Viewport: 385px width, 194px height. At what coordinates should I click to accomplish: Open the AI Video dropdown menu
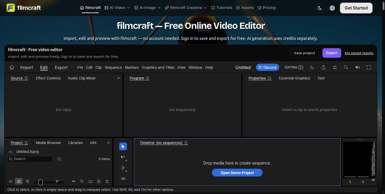[x=117, y=8]
